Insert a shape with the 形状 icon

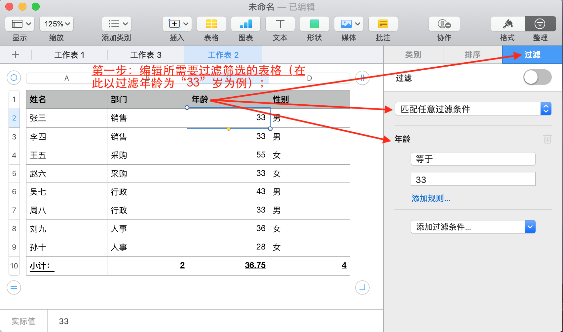(x=314, y=24)
